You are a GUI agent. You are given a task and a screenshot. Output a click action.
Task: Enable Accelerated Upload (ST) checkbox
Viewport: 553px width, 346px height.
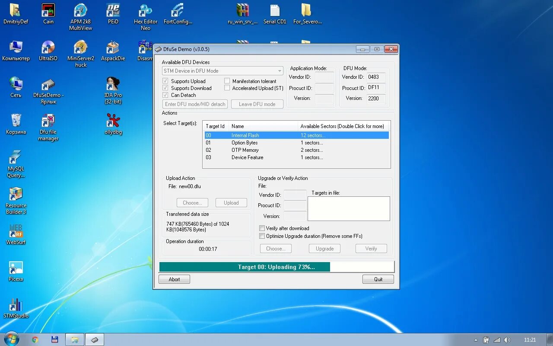227,88
